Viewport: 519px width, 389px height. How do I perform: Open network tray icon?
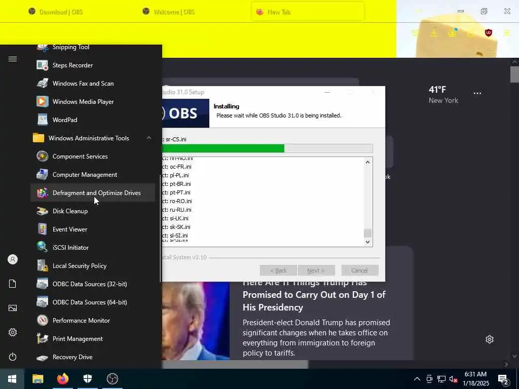[441, 379]
